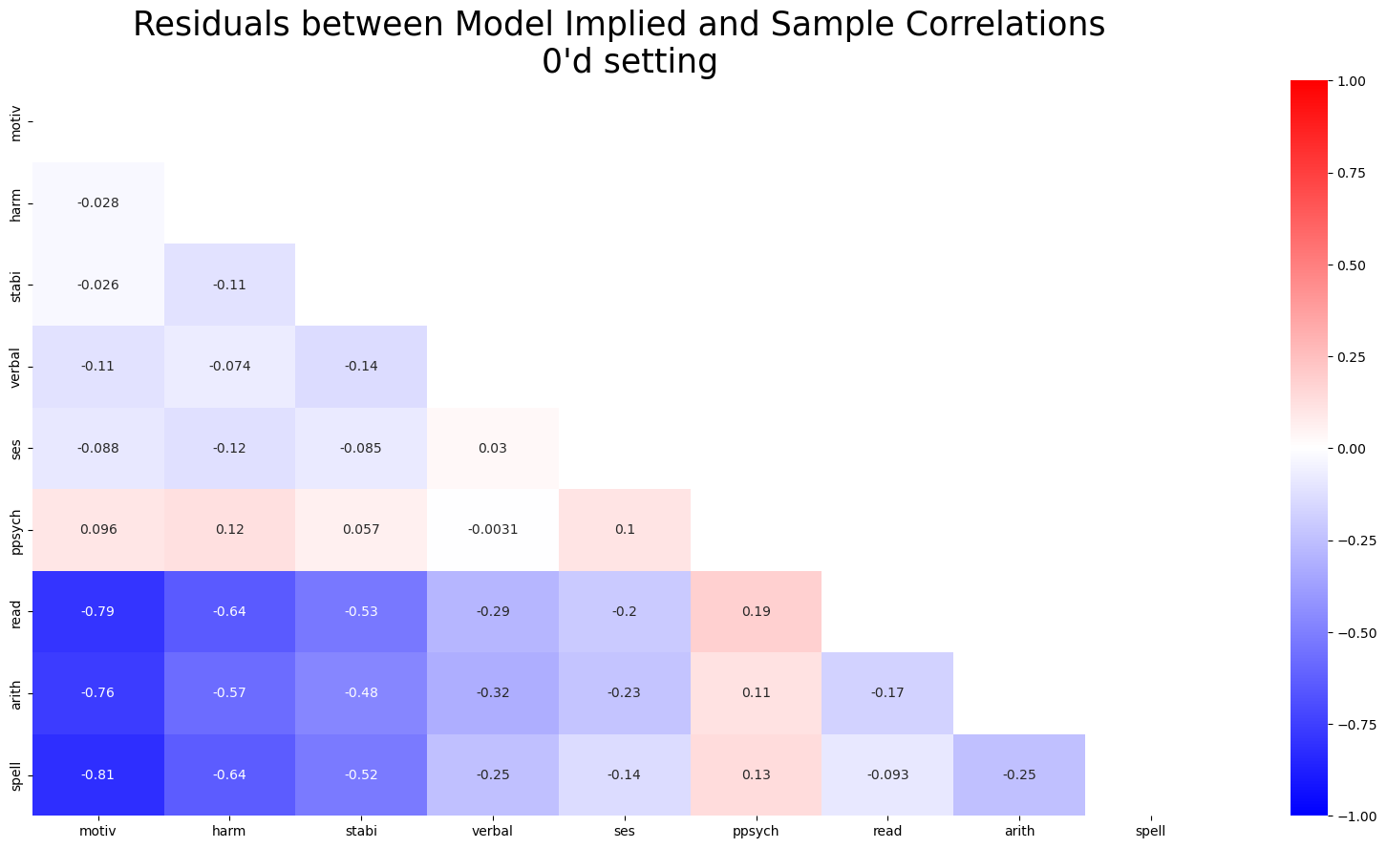Click the 'verbal' label on the y-axis
The height and width of the screenshot is (848, 1387).
15,367
